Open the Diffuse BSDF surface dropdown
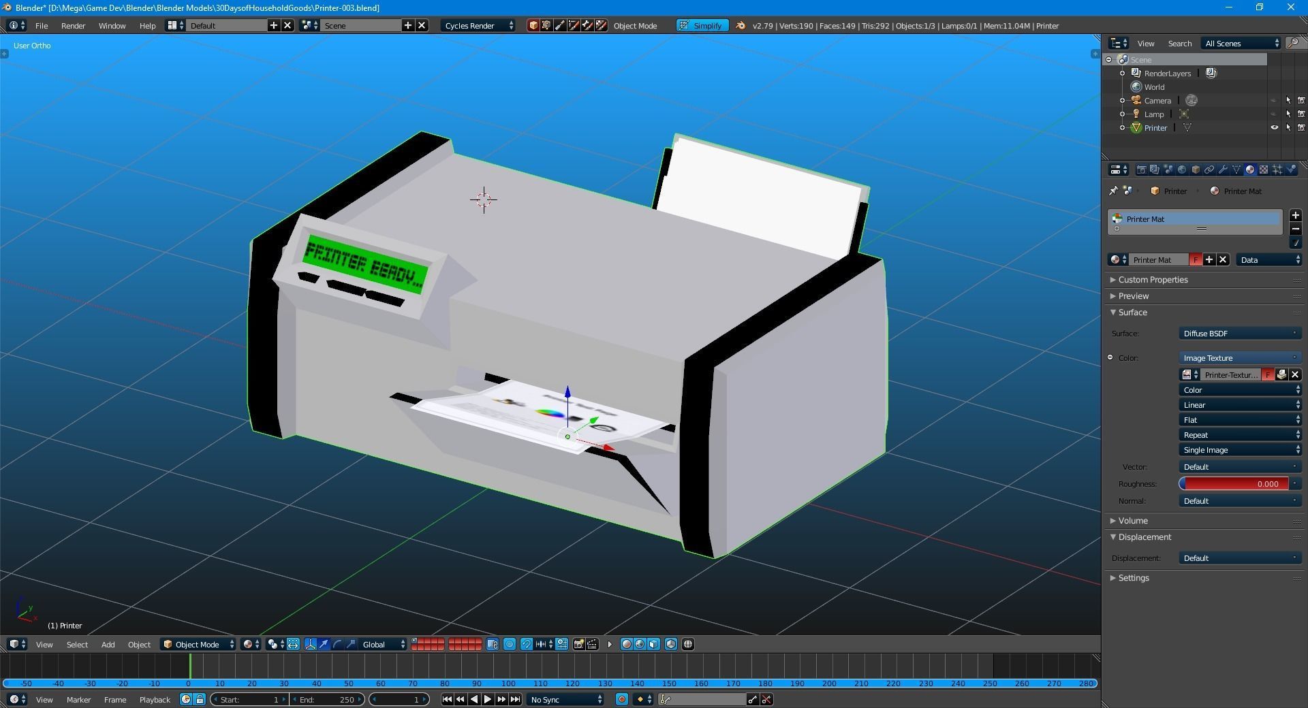The image size is (1308, 708). tap(1239, 334)
